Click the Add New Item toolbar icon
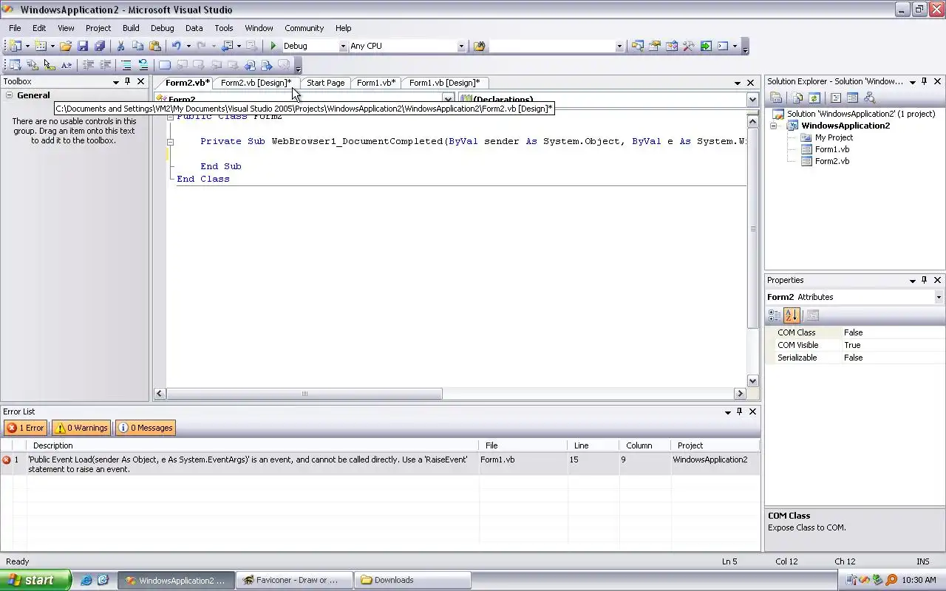The height and width of the screenshot is (591, 946). (x=41, y=46)
